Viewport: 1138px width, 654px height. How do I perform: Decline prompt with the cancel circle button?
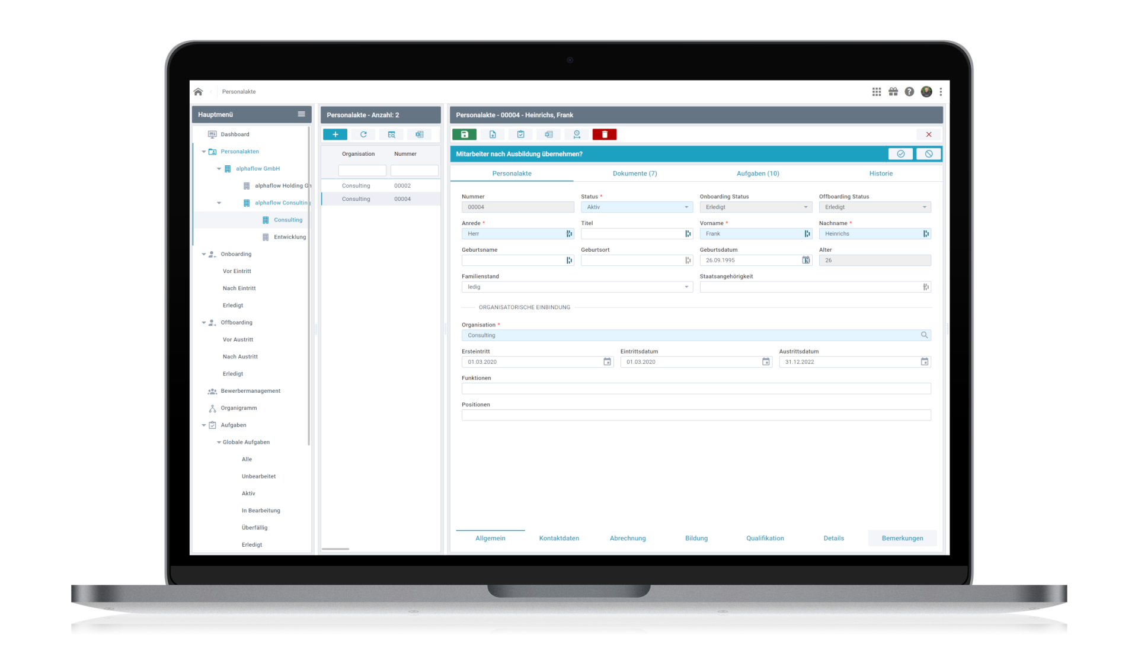928,154
